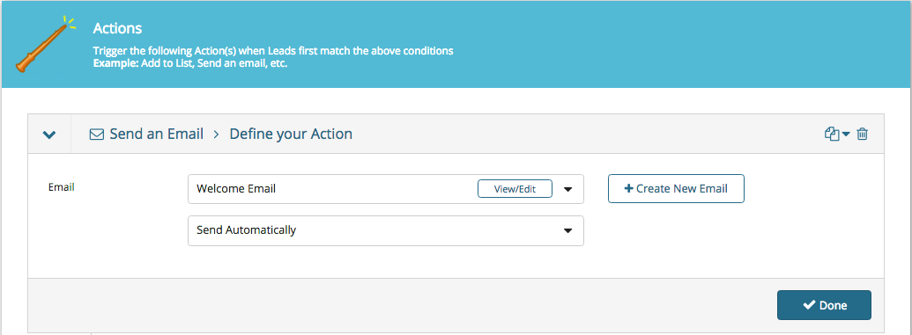This screenshot has width=912, height=335.
Task: Click Create New Email button
Action: [676, 189]
